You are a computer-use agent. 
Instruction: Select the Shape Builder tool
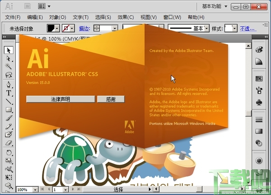coord(9,186)
